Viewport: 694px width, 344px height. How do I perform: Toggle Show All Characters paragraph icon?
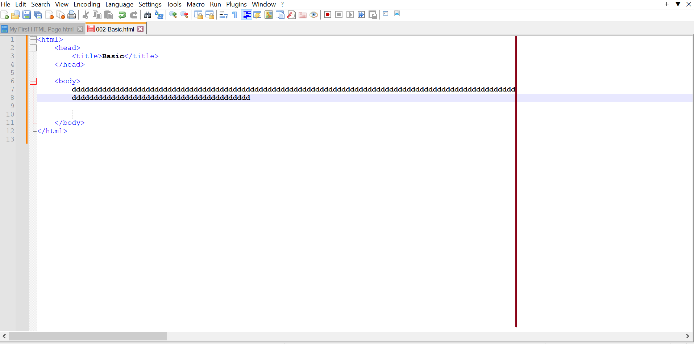coord(234,15)
